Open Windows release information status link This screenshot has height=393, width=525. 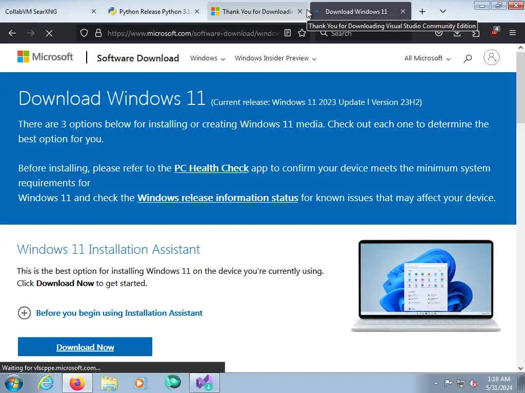(x=217, y=198)
